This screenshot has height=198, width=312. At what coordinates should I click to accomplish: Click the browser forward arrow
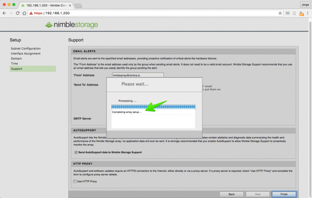[x=11, y=13]
